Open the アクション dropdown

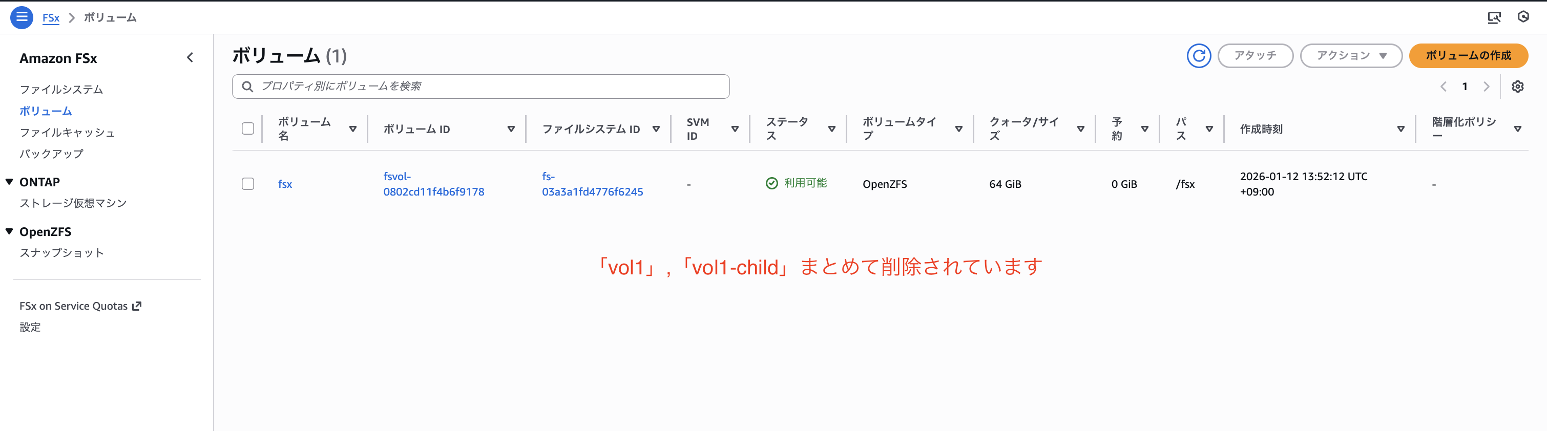(1351, 56)
